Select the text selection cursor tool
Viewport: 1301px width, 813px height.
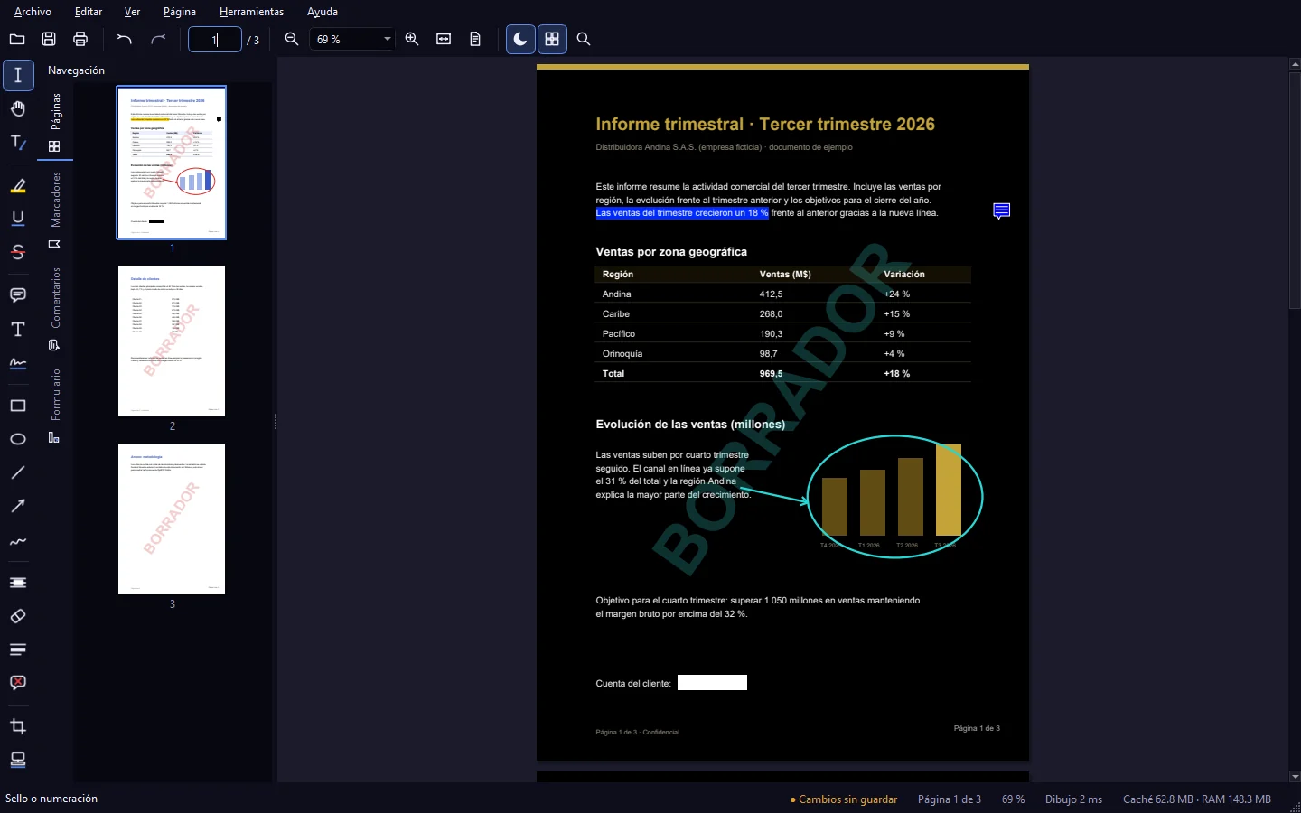click(x=18, y=75)
